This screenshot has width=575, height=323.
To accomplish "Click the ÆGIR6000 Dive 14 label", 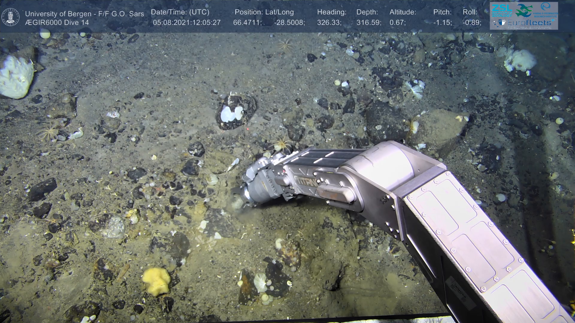I will [57, 23].
